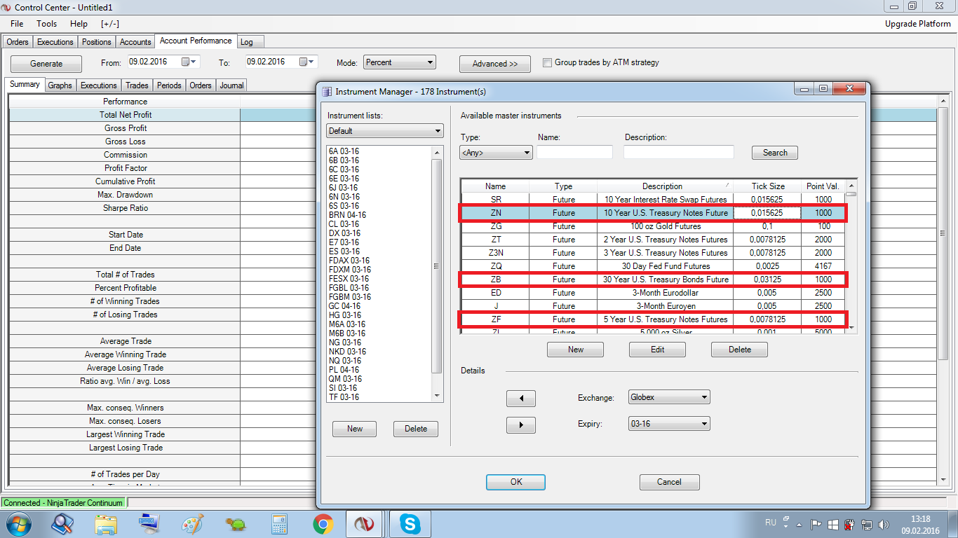Screen dimensions: 958x538
Task: Click the Description search input field
Action: pos(679,152)
